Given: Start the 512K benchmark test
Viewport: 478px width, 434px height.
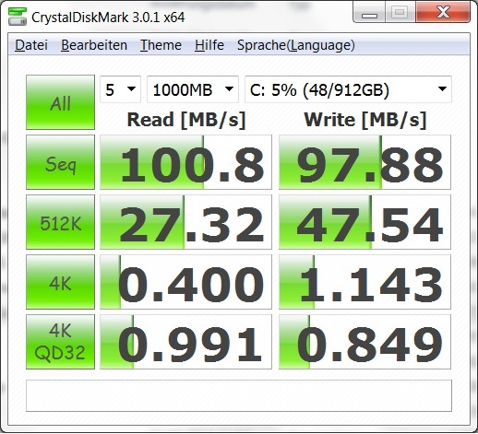Looking at the screenshot, I should click(60, 222).
